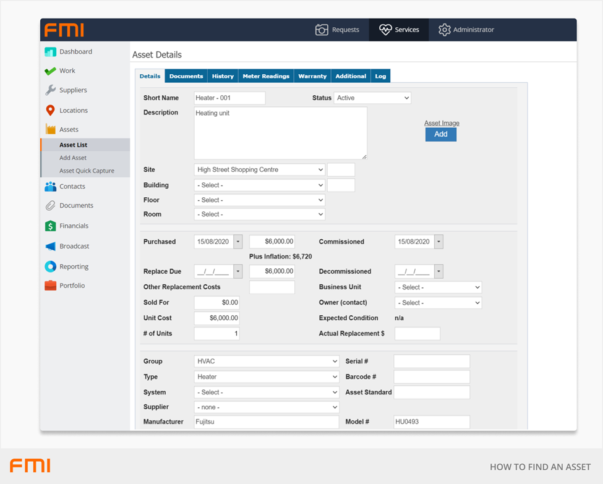Switch to the Meter Readings tab

(266, 77)
